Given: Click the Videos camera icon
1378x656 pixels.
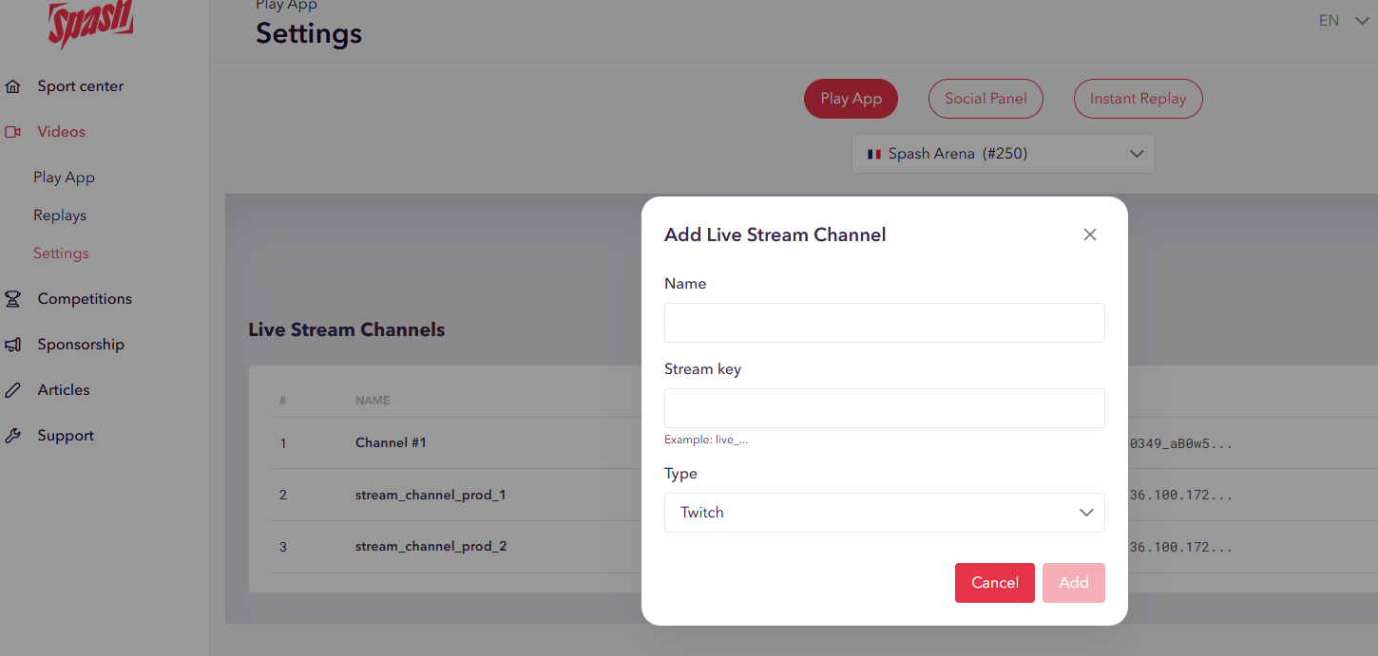Looking at the screenshot, I should (x=13, y=132).
